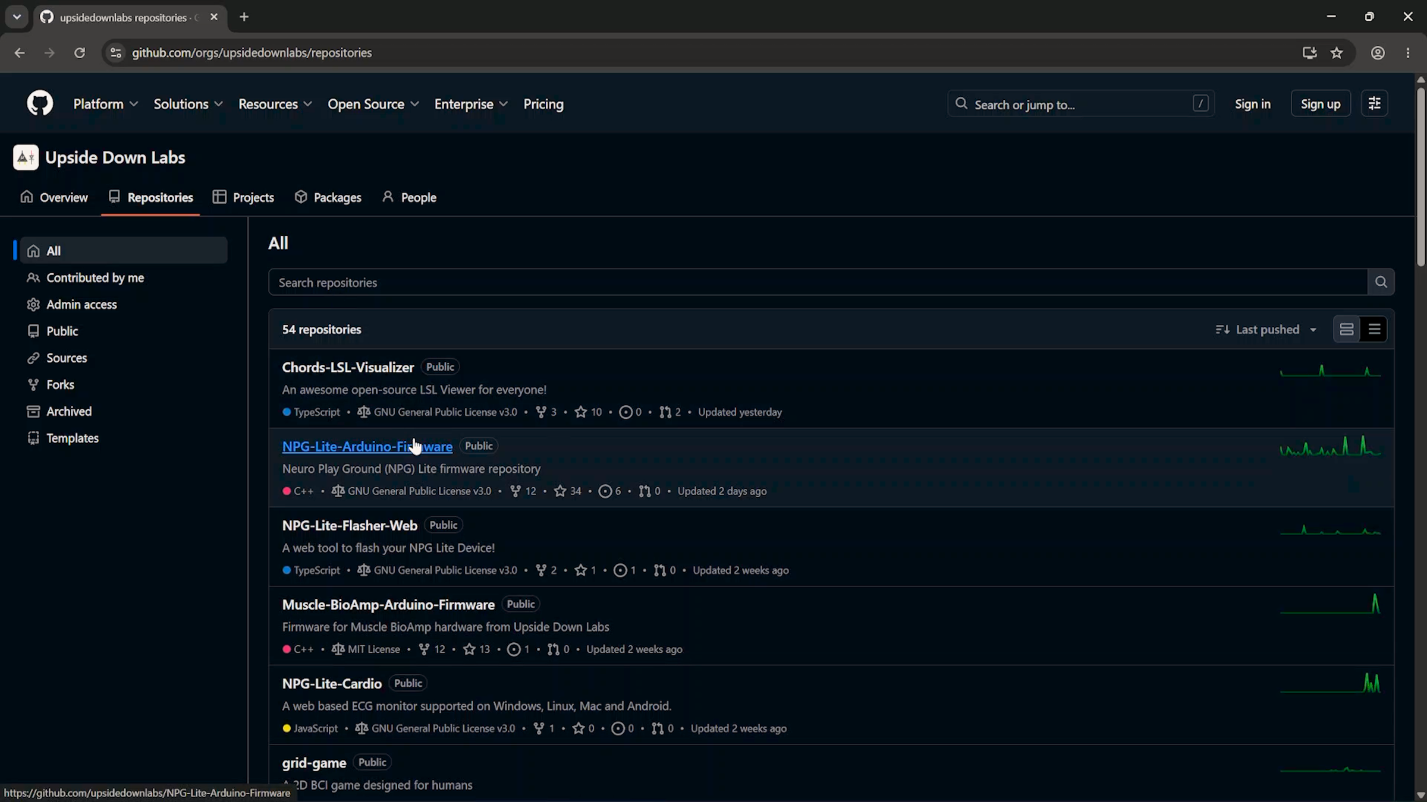Click fork count of Muscle-BioAmp-Arduino-Firmware
This screenshot has height=802, width=1427.
[x=432, y=649]
